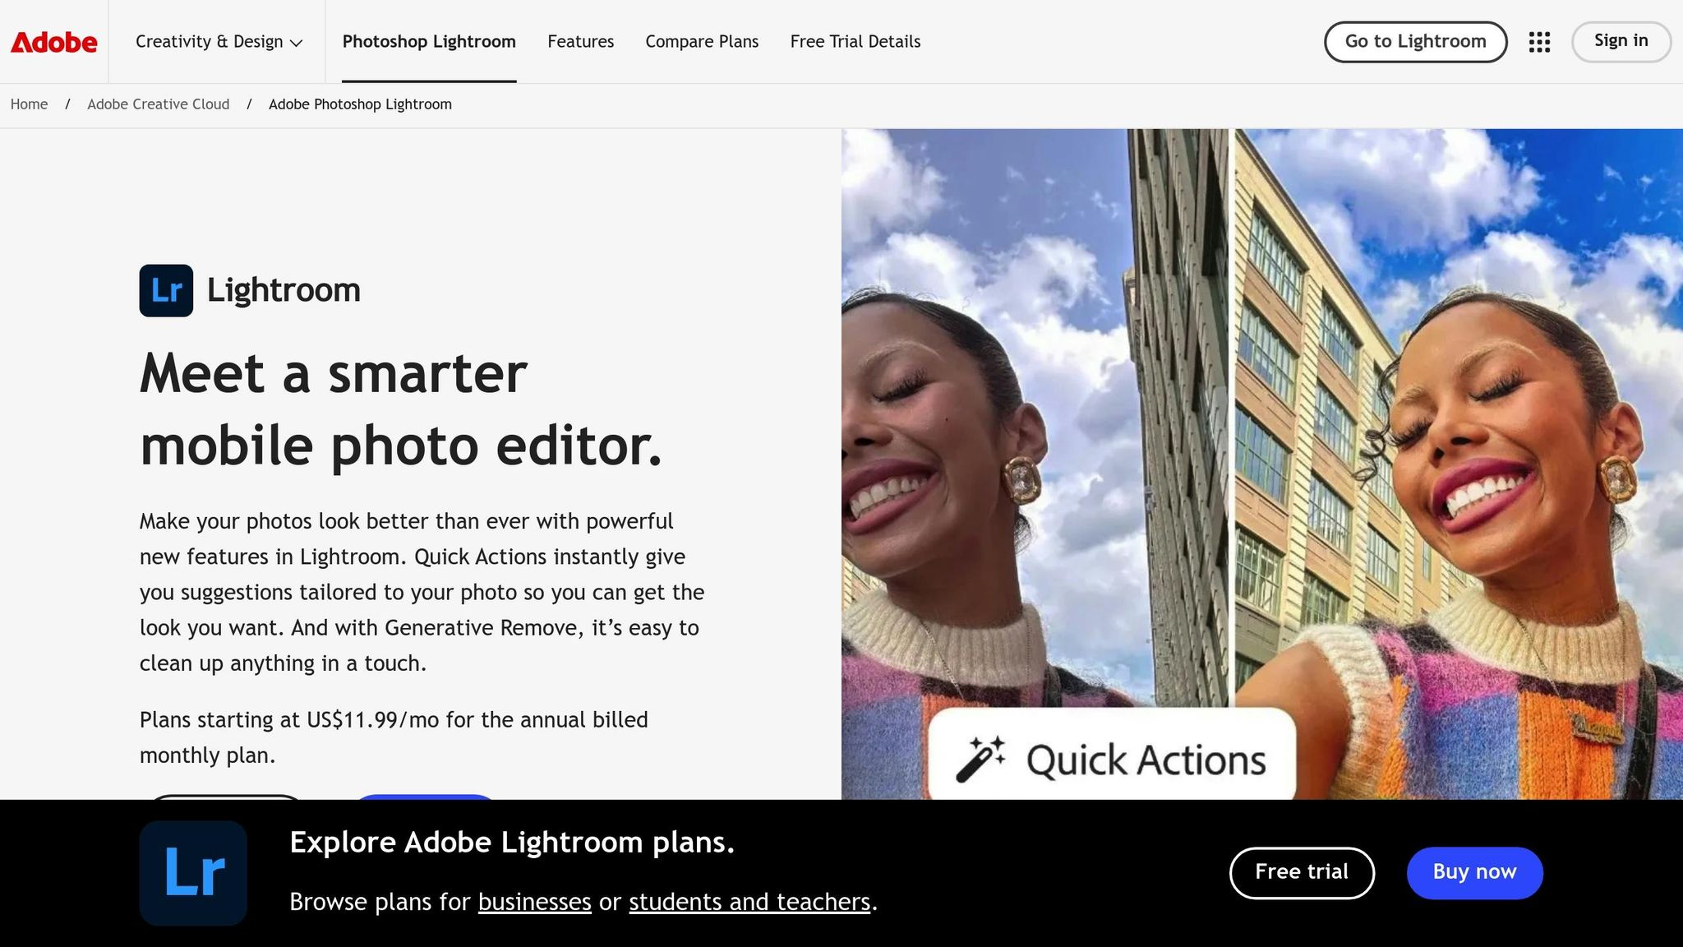Go to Home breadcrumb link
The height and width of the screenshot is (947, 1683).
(29, 104)
